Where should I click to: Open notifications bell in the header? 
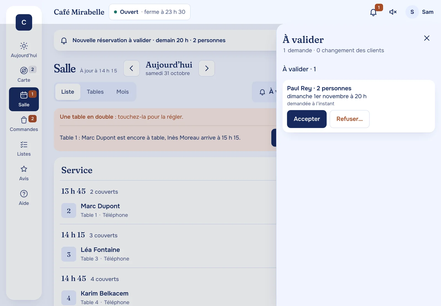point(373,12)
